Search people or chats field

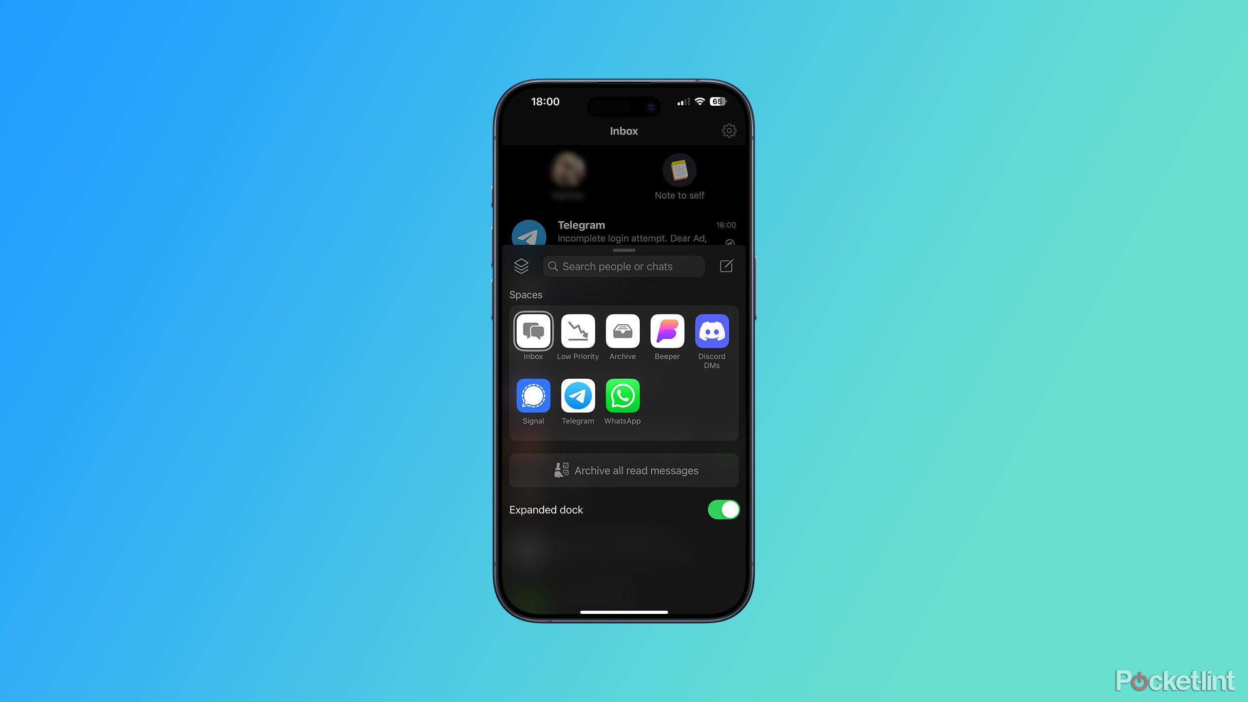click(623, 266)
